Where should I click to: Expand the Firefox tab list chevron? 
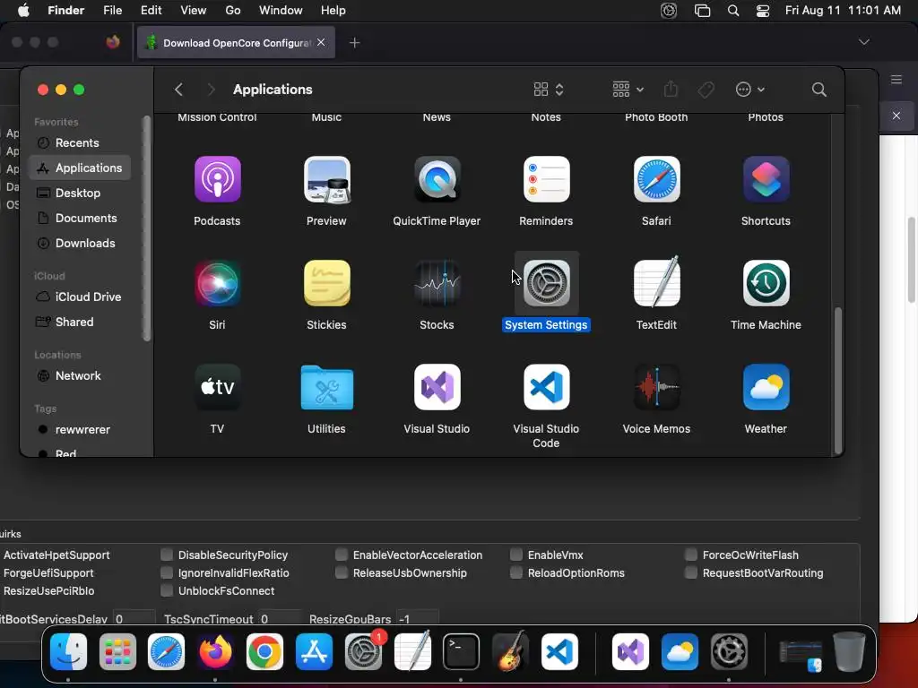863,42
